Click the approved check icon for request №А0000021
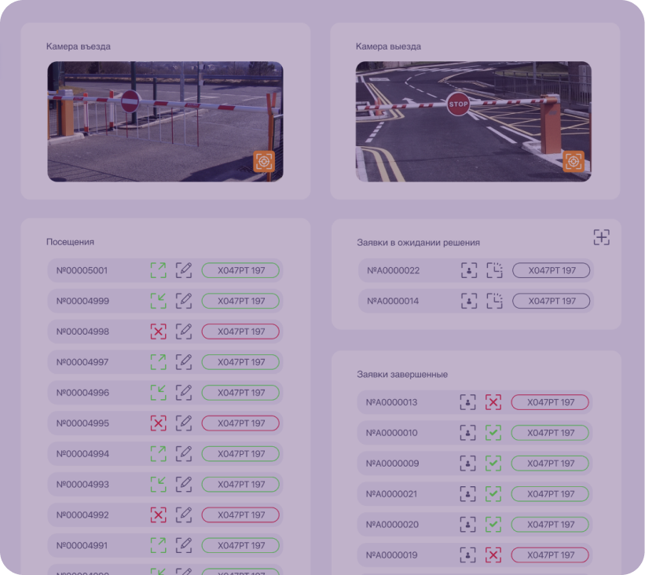 [x=493, y=493]
